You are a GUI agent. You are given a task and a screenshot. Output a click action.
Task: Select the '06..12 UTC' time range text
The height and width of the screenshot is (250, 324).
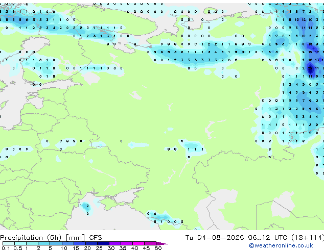[x=268, y=238]
